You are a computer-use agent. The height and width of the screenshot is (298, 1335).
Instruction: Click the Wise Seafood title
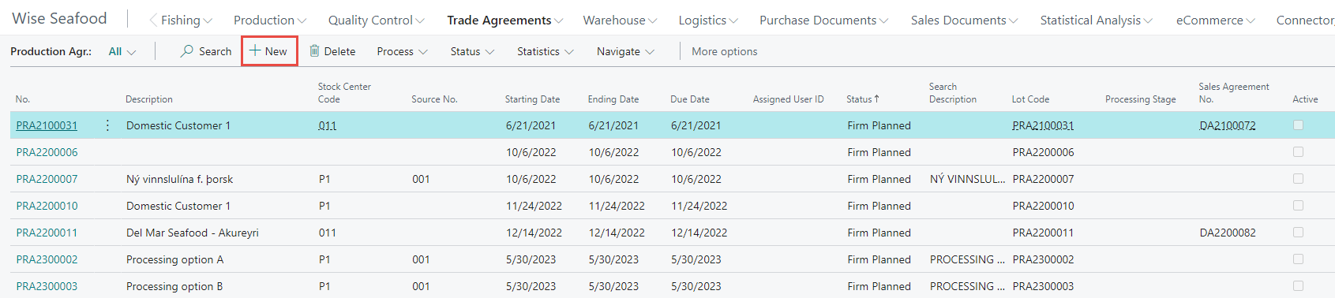(x=59, y=18)
